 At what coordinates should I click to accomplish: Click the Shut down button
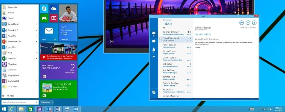coord(45,102)
